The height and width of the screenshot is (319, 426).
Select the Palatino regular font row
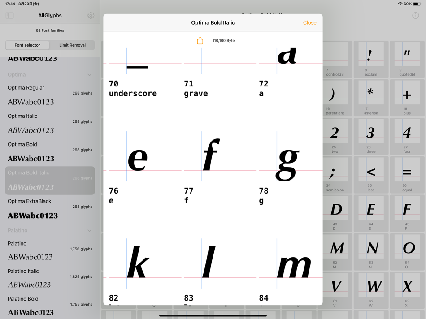(x=50, y=251)
